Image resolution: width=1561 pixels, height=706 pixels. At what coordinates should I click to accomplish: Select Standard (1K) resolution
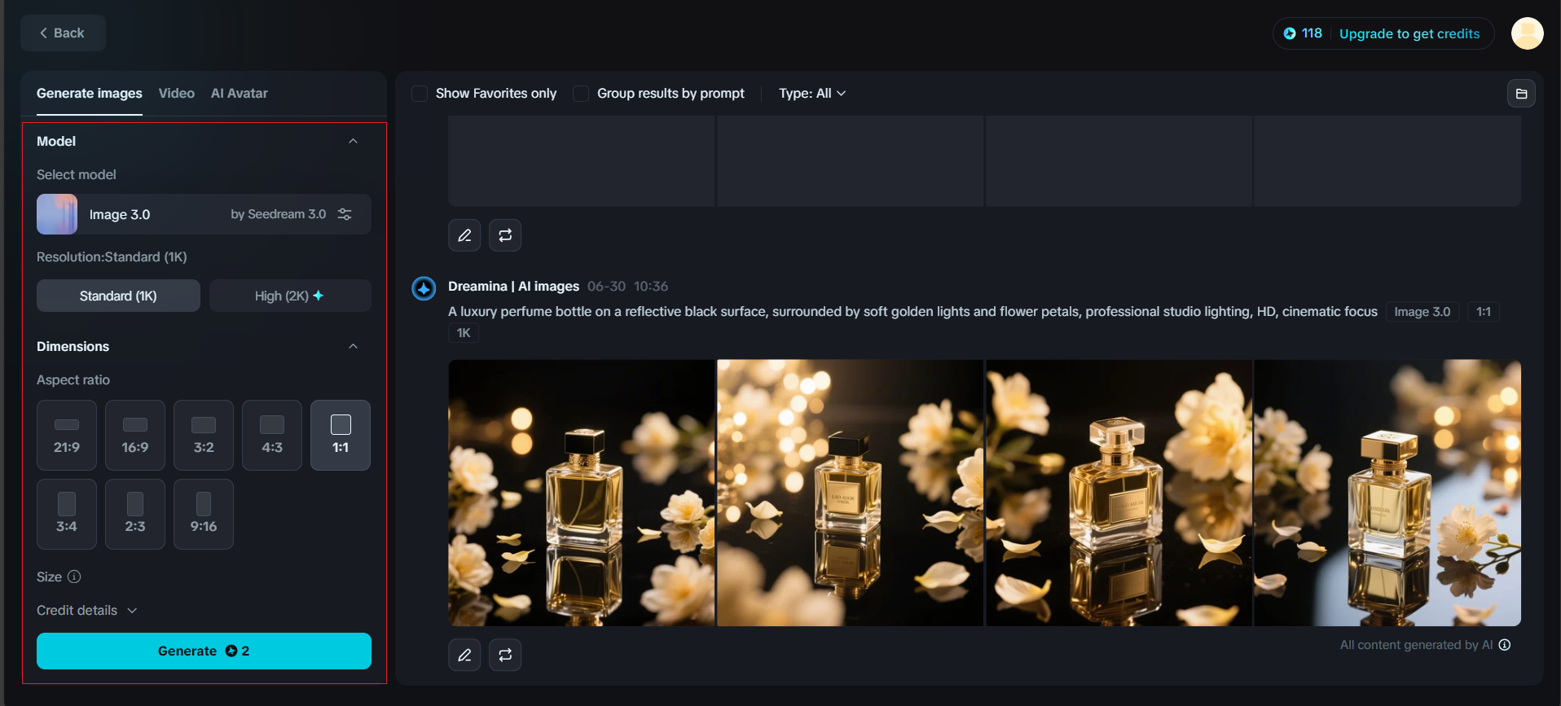118,296
